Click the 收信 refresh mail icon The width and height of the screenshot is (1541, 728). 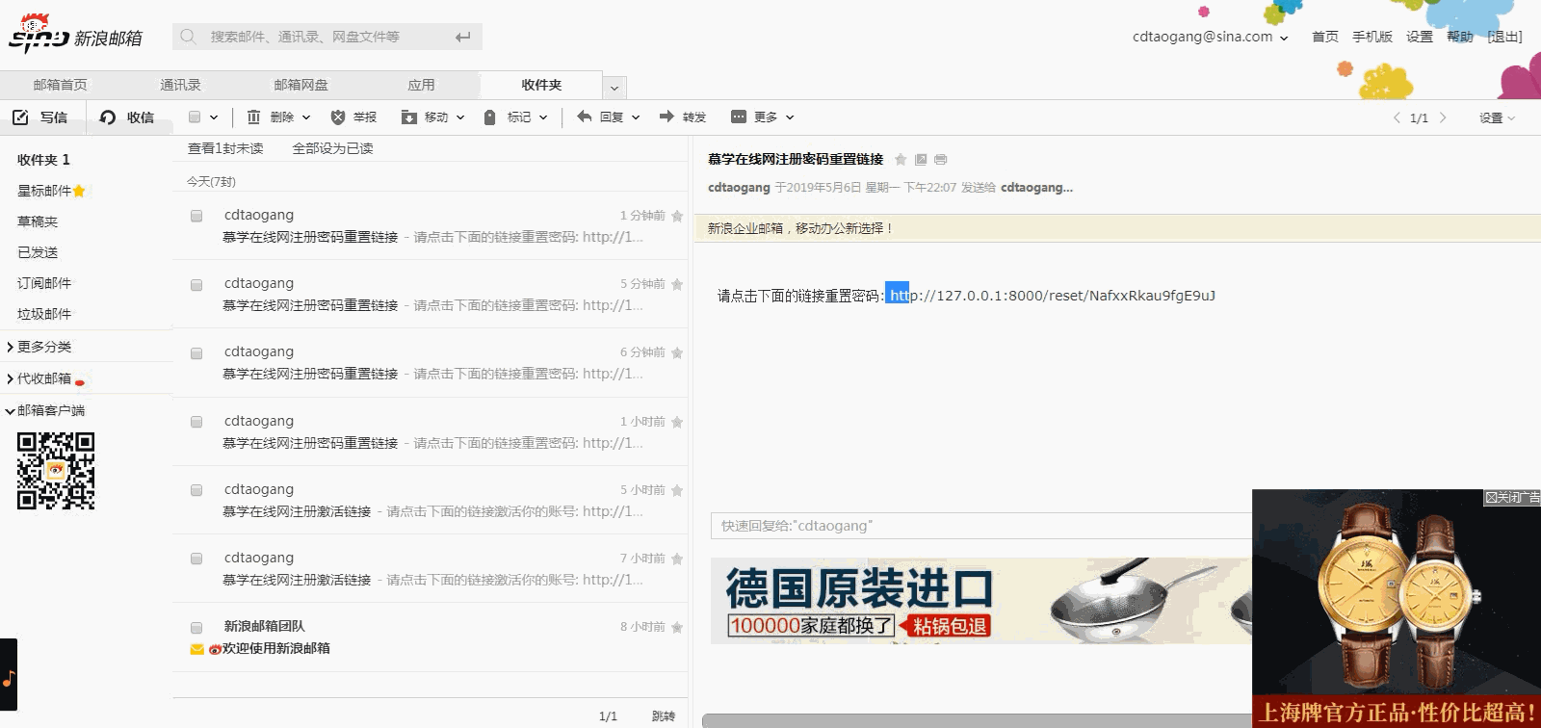pos(108,117)
